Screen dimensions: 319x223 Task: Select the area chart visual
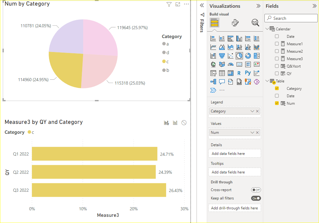222,47
